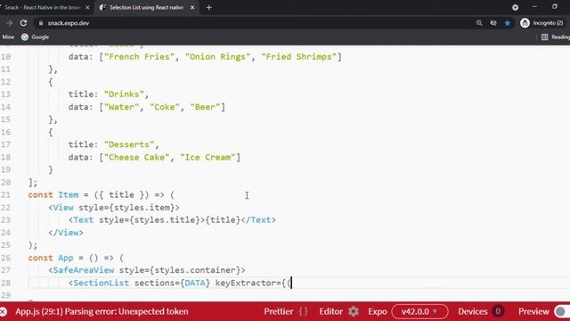The height and width of the screenshot is (321, 570).
Task: Click the "Coke" string
Action: (x=165, y=107)
